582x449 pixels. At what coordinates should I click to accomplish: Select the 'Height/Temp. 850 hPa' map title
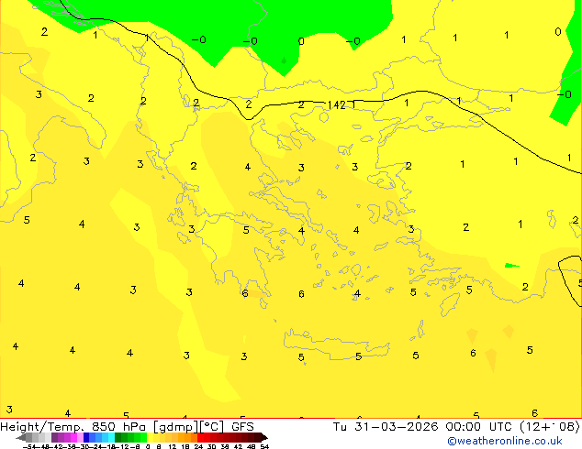pos(73,427)
